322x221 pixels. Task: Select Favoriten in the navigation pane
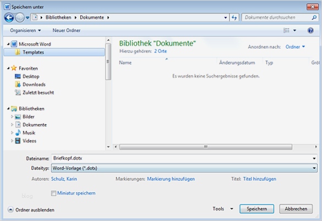point(28,68)
